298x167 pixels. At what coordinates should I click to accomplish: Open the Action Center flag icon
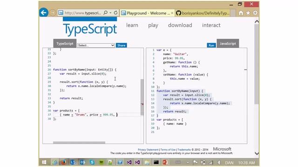pyautogui.click(x=195, y=162)
